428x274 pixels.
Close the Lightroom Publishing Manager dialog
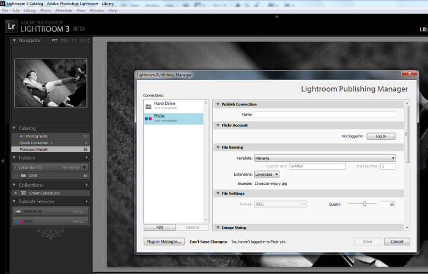(x=410, y=74)
